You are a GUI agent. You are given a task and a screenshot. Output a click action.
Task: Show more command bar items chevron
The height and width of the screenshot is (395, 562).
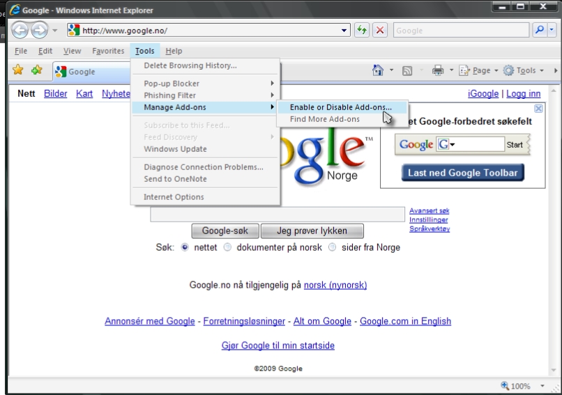pos(556,70)
